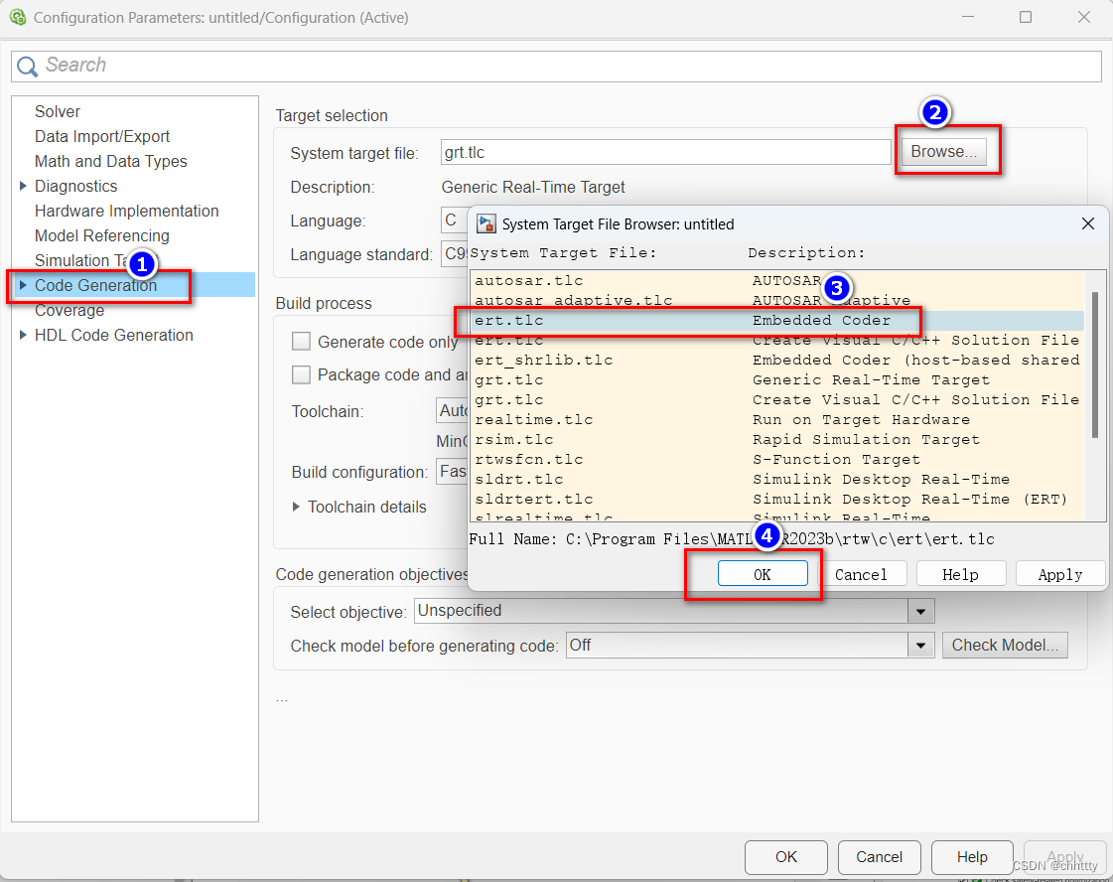This screenshot has height=882, width=1113.
Task: Confirm with OK in target file browser
Action: tap(763, 574)
